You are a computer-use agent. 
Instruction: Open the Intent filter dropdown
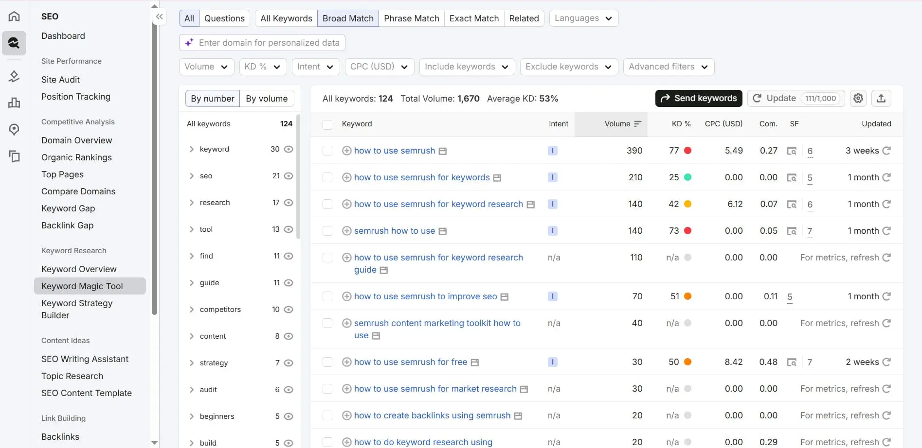click(315, 67)
